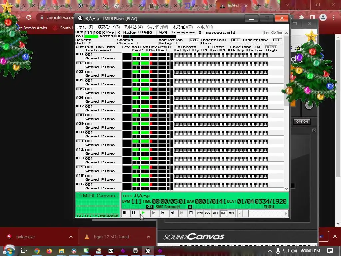Open the ファイル(F) menu

(85, 27)
